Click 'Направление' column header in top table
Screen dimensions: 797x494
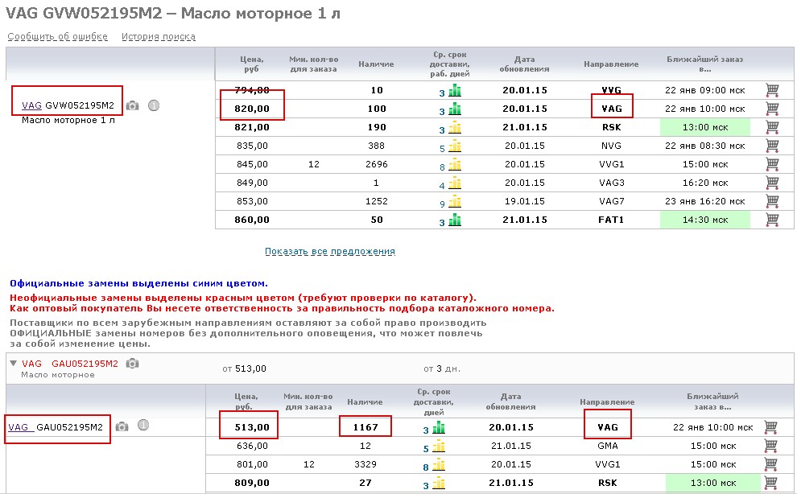tap(611, 64)
